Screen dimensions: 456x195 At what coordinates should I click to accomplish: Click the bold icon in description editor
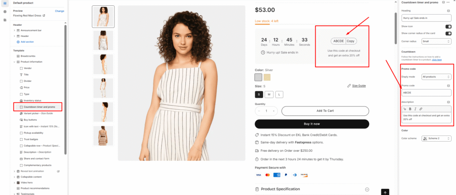[x=410, y=109]
